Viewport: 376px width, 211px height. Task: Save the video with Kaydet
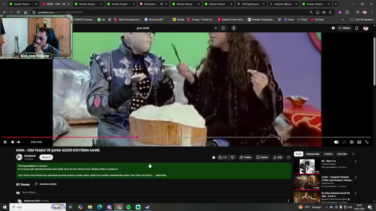[x=262, y=157]
